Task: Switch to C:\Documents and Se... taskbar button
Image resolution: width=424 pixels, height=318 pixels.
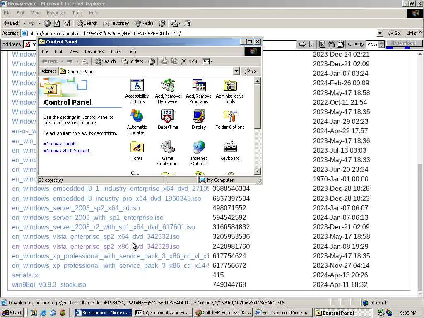Action: (163, 313)
